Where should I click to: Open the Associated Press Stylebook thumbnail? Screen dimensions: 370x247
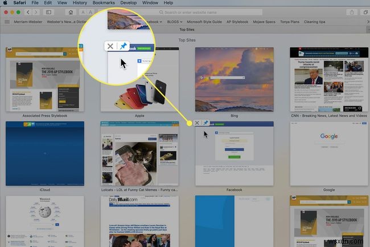(44, 79)
